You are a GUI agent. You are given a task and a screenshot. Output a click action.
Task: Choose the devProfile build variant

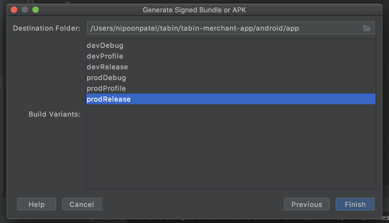(231, 56)
